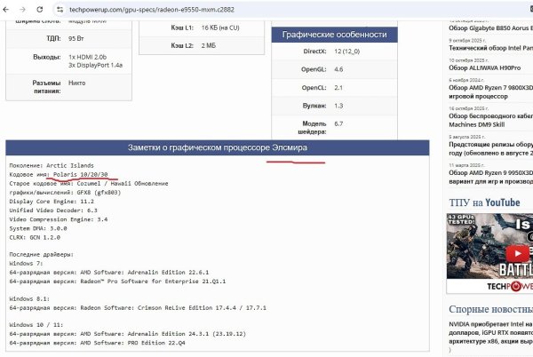Open the upcoming hardware releases article link

(491, 148)
